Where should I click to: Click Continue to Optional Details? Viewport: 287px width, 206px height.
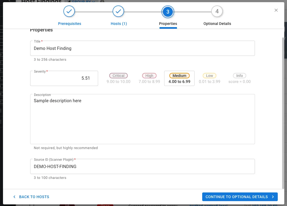coord(240,197)
